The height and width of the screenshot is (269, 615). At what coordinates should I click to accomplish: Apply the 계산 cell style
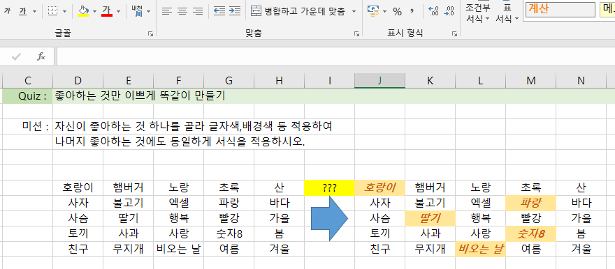tap(560, 9)
